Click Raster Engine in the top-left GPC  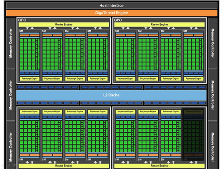[x=64, y=24]
